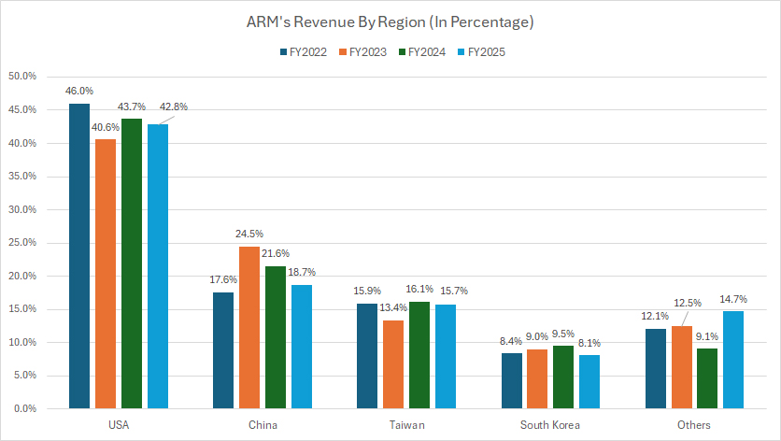
Task: Select the FY2025 light blue legend swatch
Action: [x=461, y=51]
